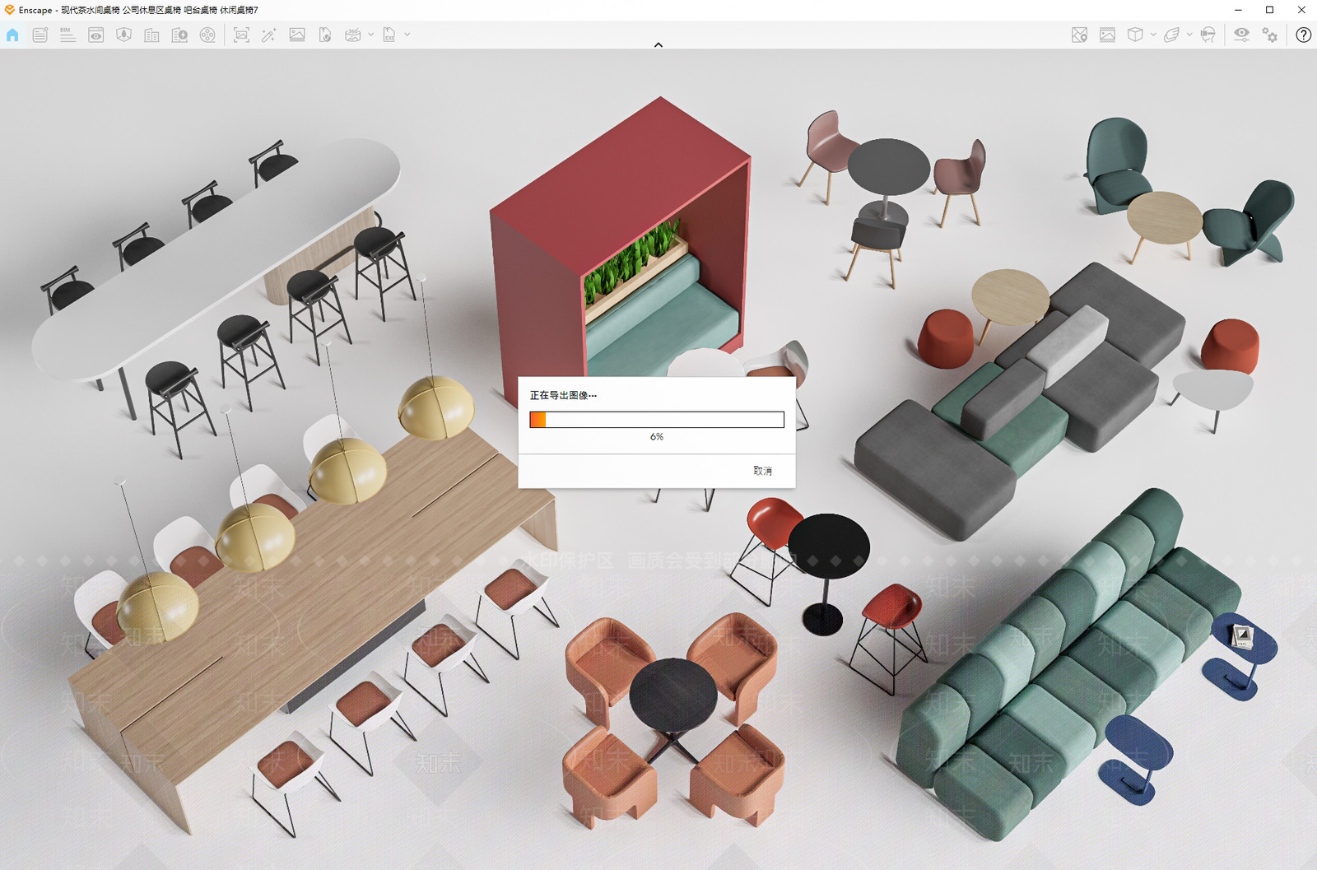
Task: Collapse the toolbar with the top chevron
Action: [x=658, y=44]
